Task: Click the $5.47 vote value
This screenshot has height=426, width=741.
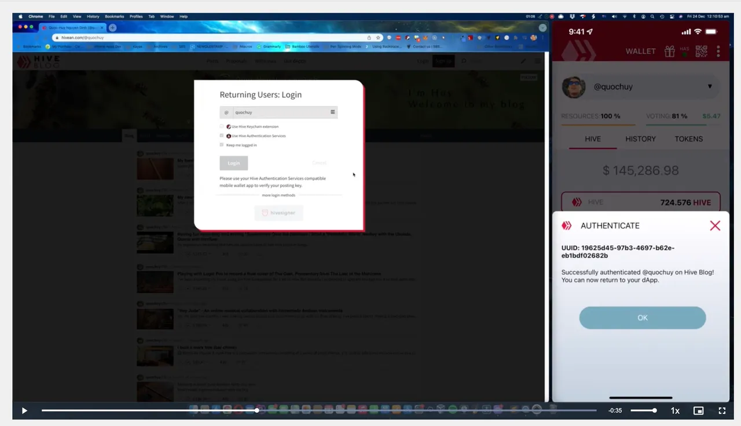Action: (711, 116)
